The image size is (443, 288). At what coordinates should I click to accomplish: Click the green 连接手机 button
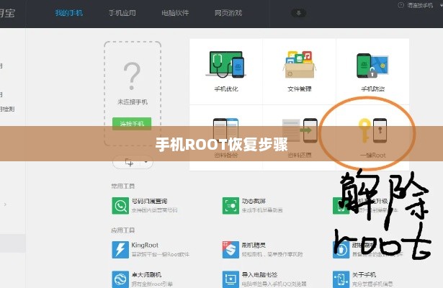132,124
